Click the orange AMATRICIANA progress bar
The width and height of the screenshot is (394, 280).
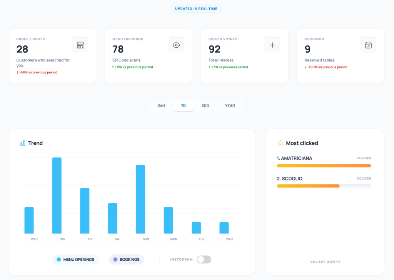coord(324,165)
